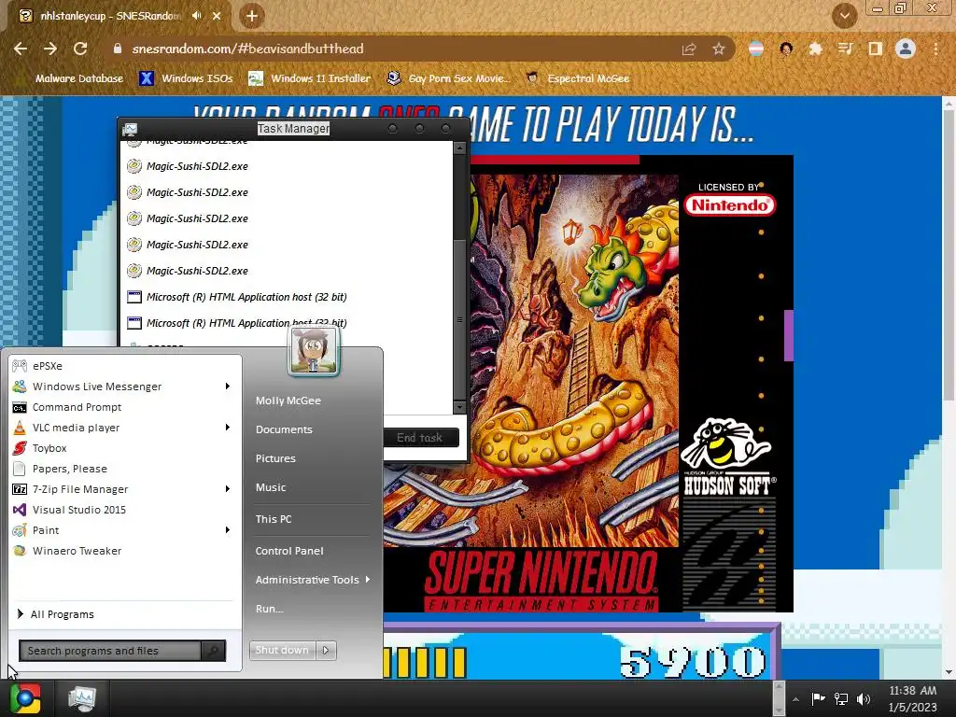Open Control Panel from the Start menu
The width and height of the screenshot is (956, 717).
coord(289,551)
